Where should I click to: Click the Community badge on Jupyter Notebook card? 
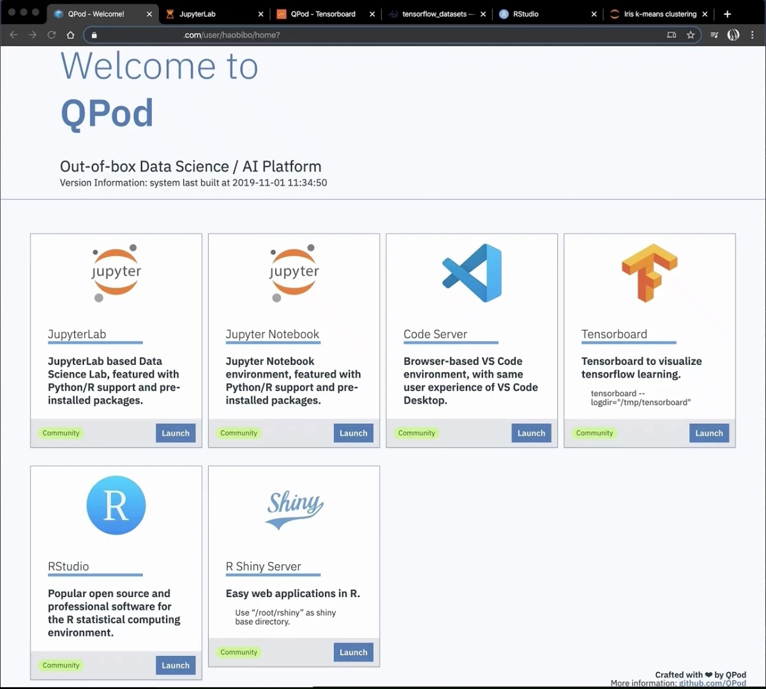pyautogui.click(x=239, y=433)
